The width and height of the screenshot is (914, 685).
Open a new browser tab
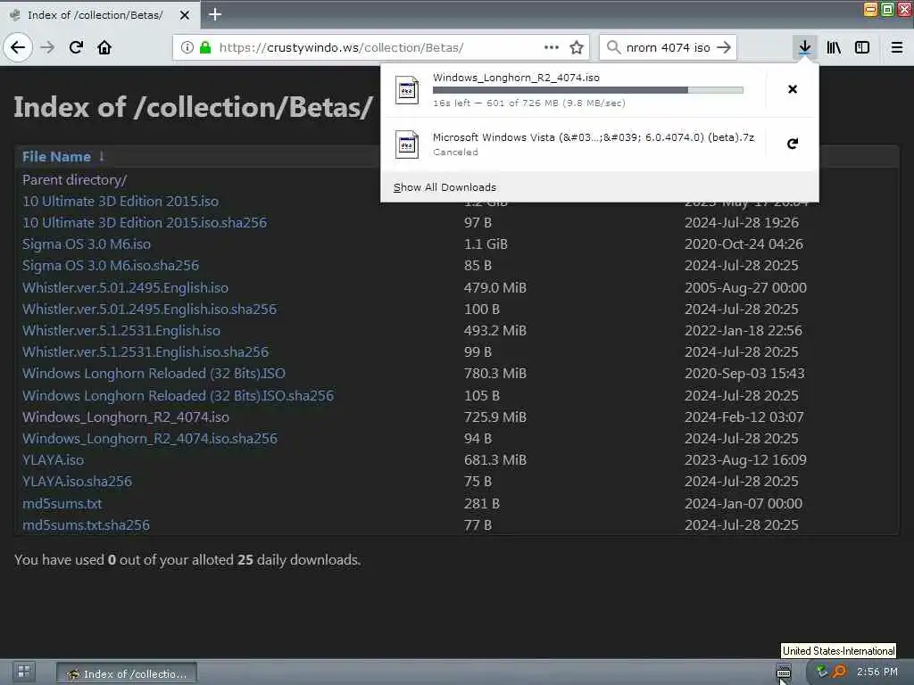215,14
